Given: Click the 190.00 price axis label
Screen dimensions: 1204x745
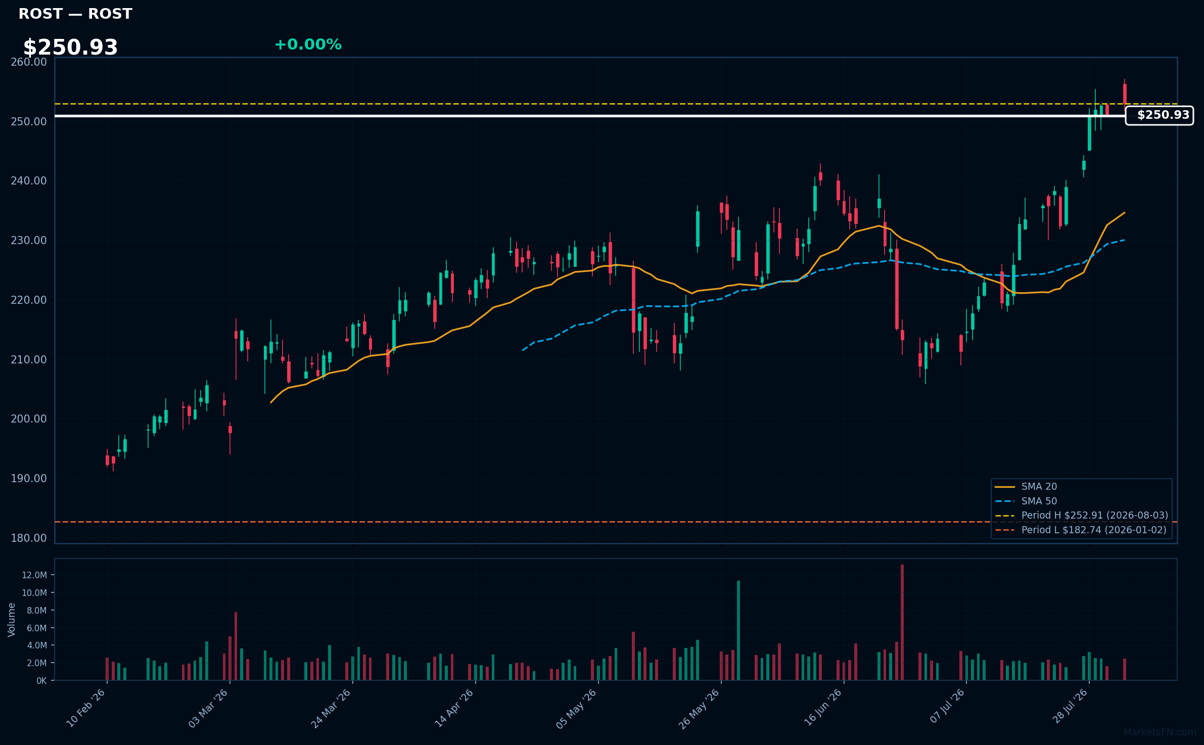Looking at the screenshot, I should coord(29,479).
